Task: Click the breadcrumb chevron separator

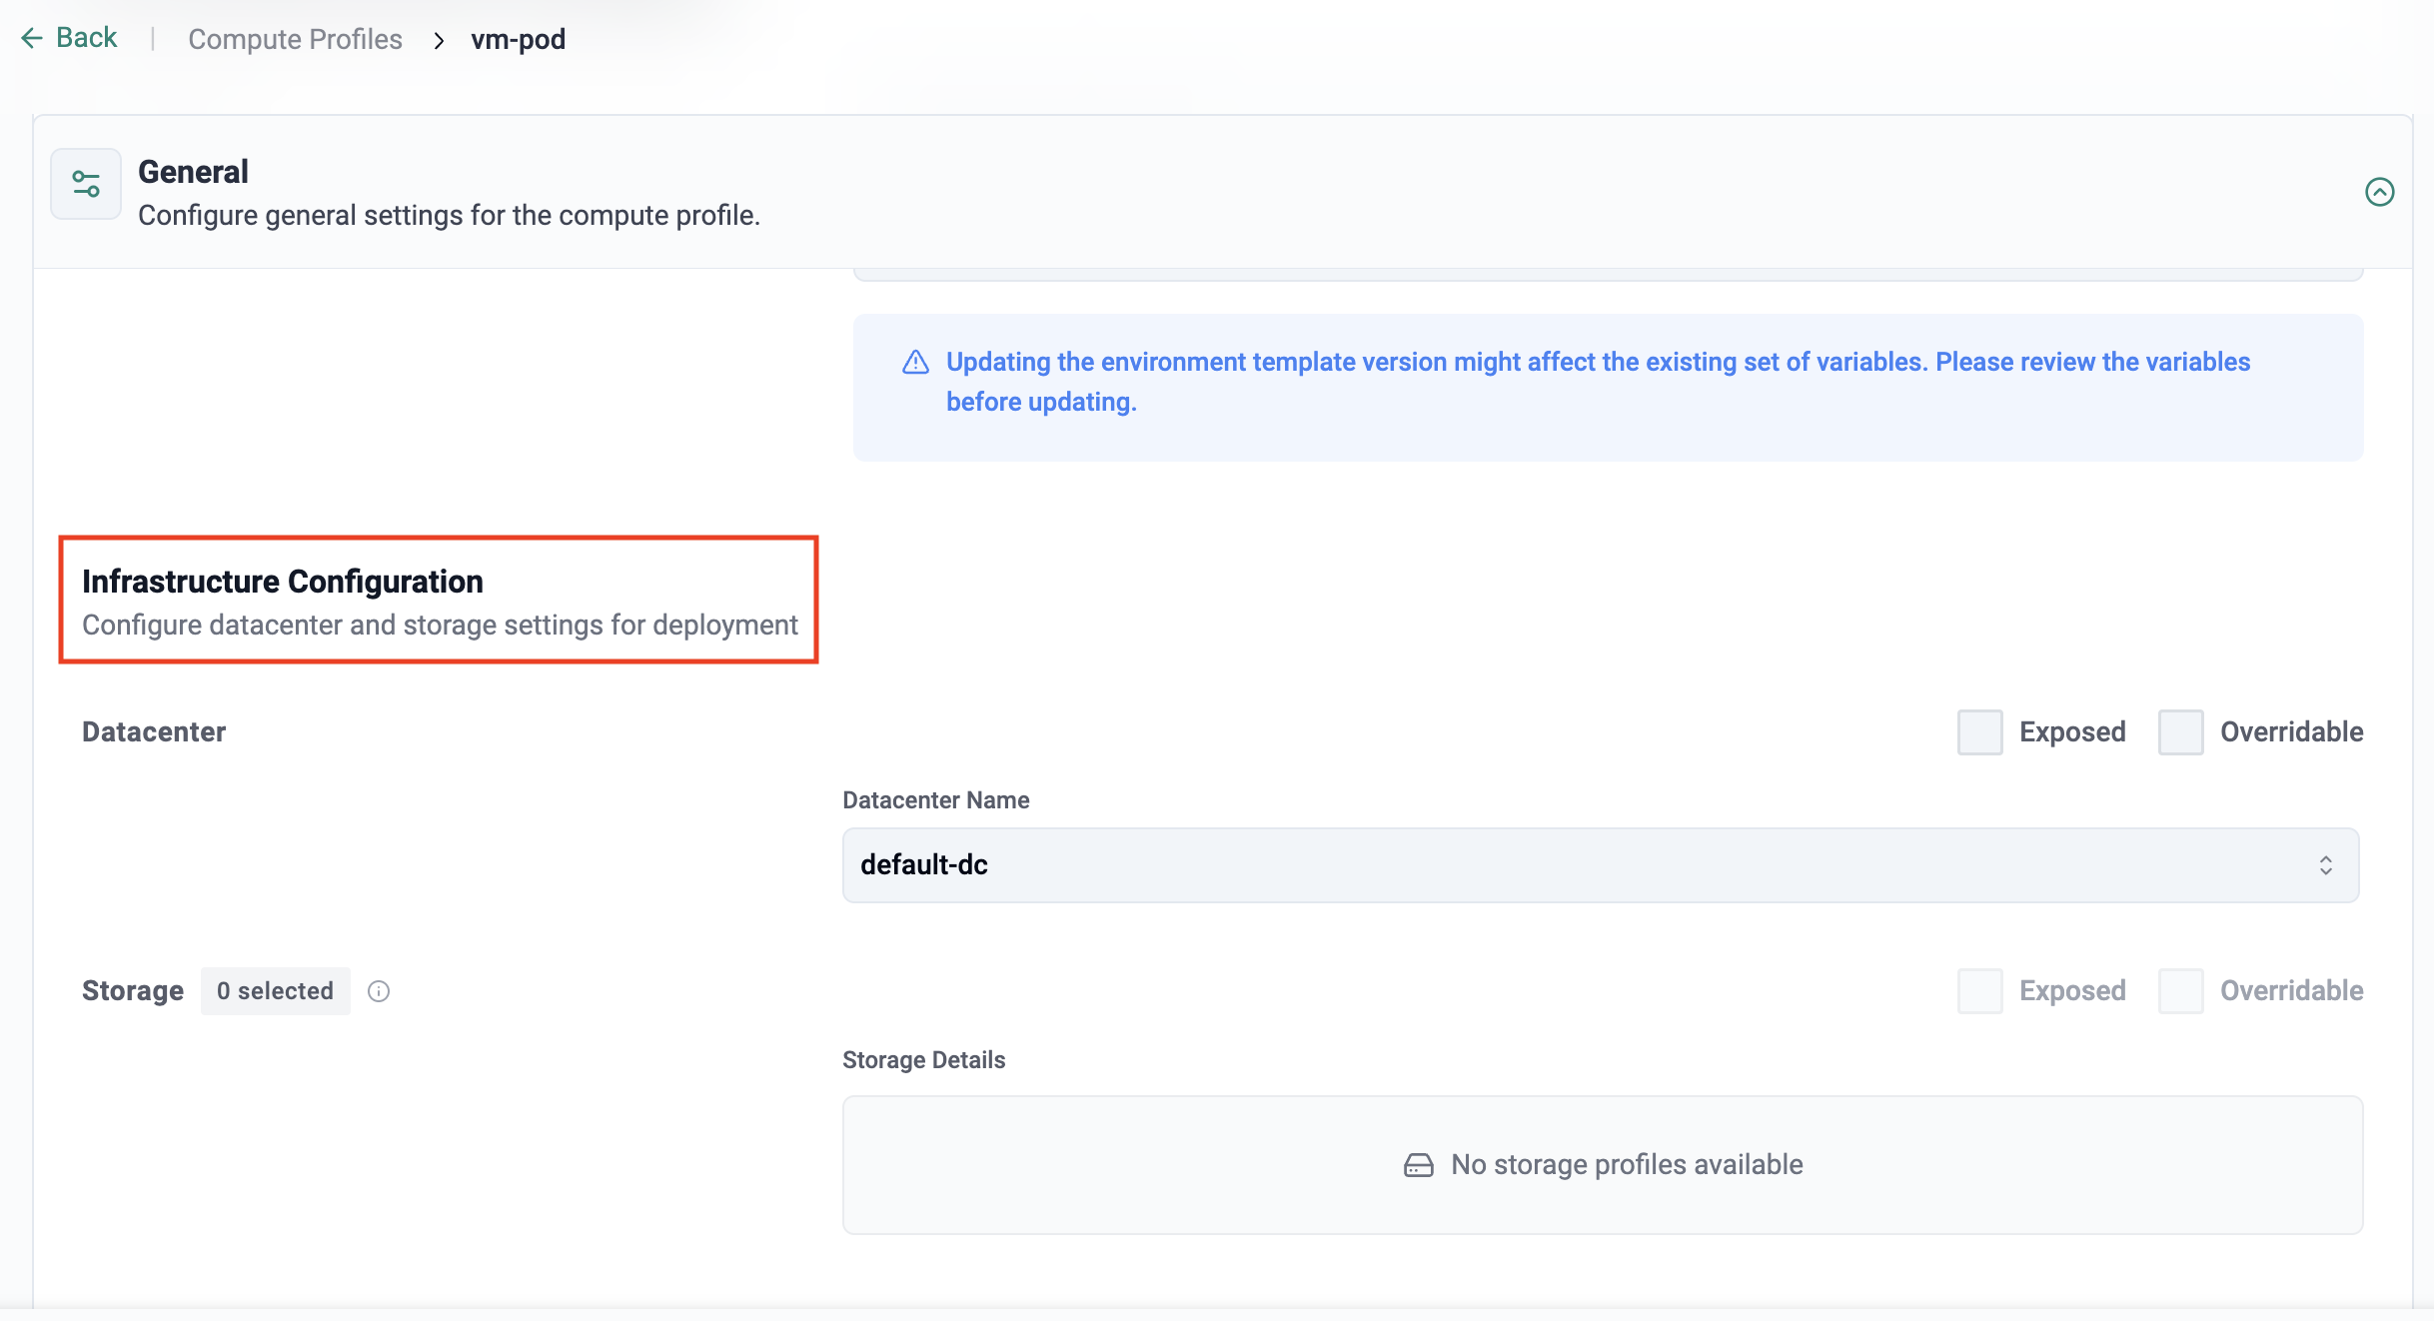Action: [x=439, y=40]
